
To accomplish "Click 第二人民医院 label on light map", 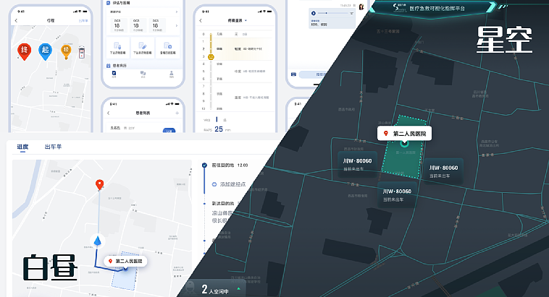I will point(126,261).
